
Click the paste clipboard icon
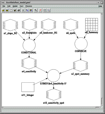pyautogui.click(x=31, y=10)
